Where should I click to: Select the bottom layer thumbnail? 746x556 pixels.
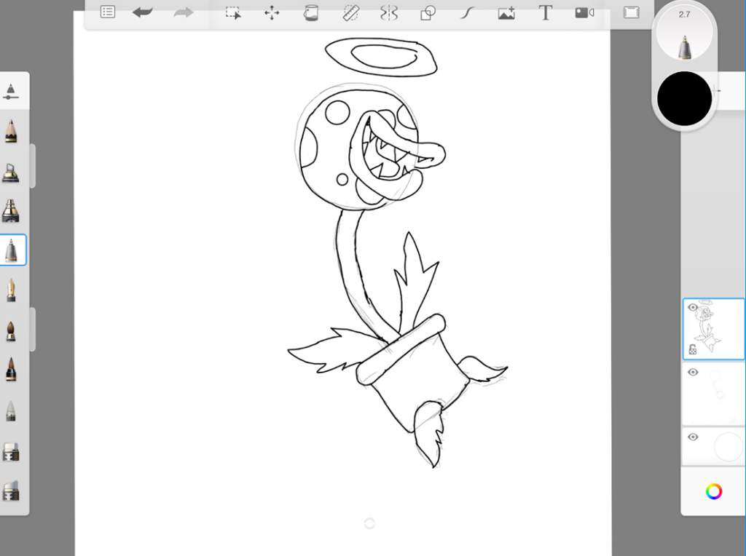click(x=714, y=447)
